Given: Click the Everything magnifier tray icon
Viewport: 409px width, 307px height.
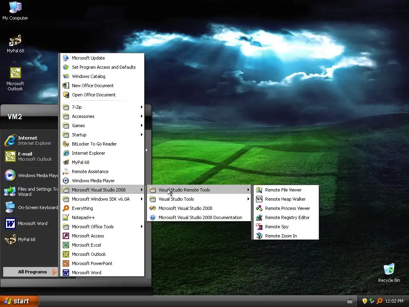Looking at the screenshot, I should [379, 301].
